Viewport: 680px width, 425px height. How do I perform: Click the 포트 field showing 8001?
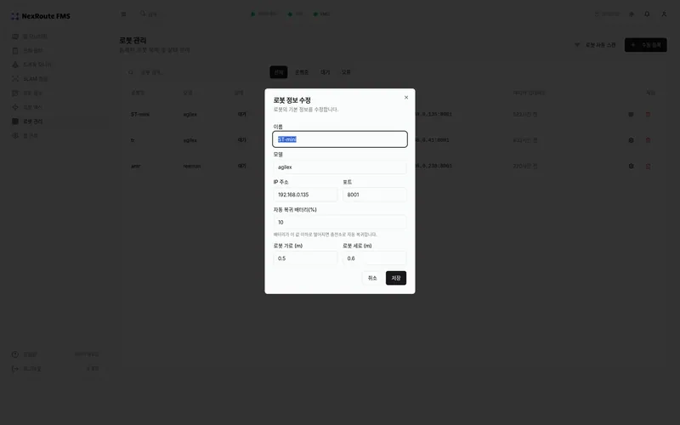374,195
